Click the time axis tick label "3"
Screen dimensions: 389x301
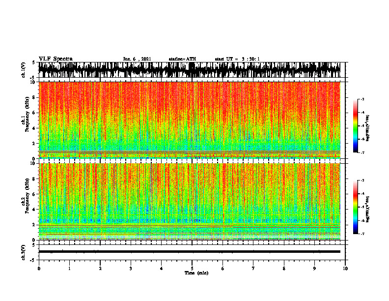pyautogui.click(x=131, y=269)
